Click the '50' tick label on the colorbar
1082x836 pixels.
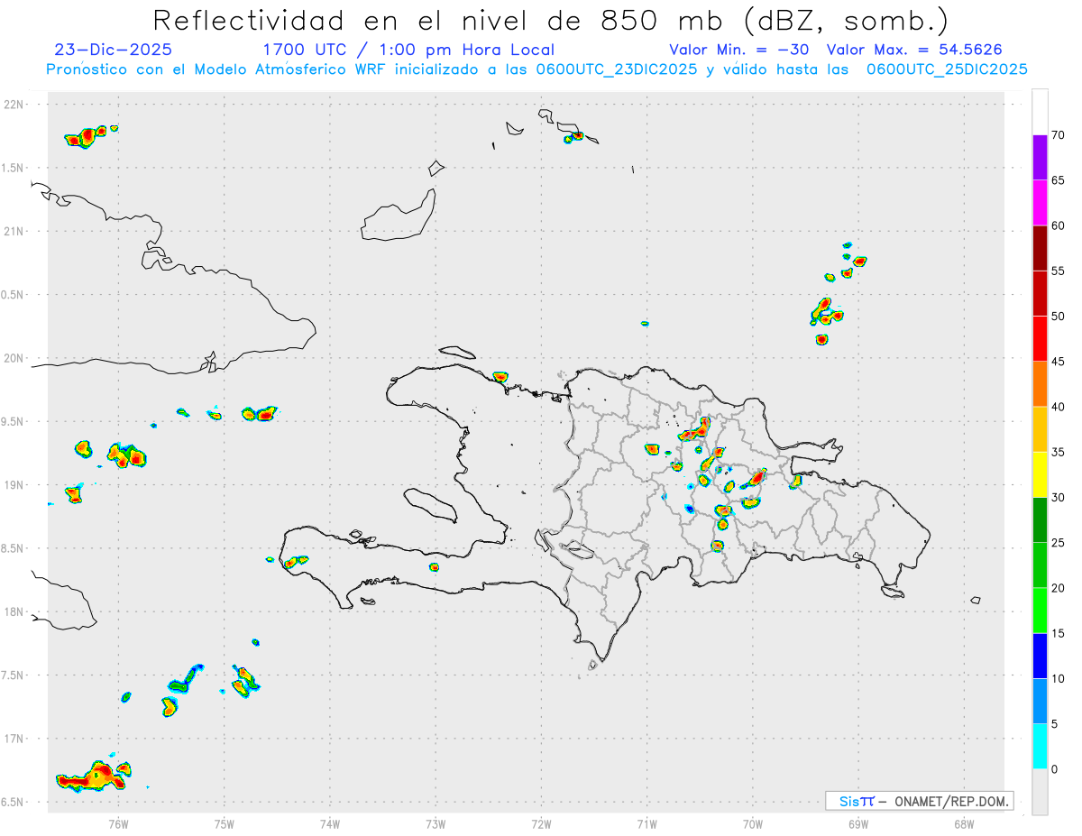tap(1059, 317)
